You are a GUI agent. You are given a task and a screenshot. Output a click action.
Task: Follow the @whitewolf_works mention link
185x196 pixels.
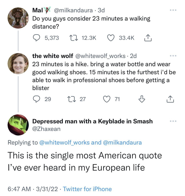[64, 142]
